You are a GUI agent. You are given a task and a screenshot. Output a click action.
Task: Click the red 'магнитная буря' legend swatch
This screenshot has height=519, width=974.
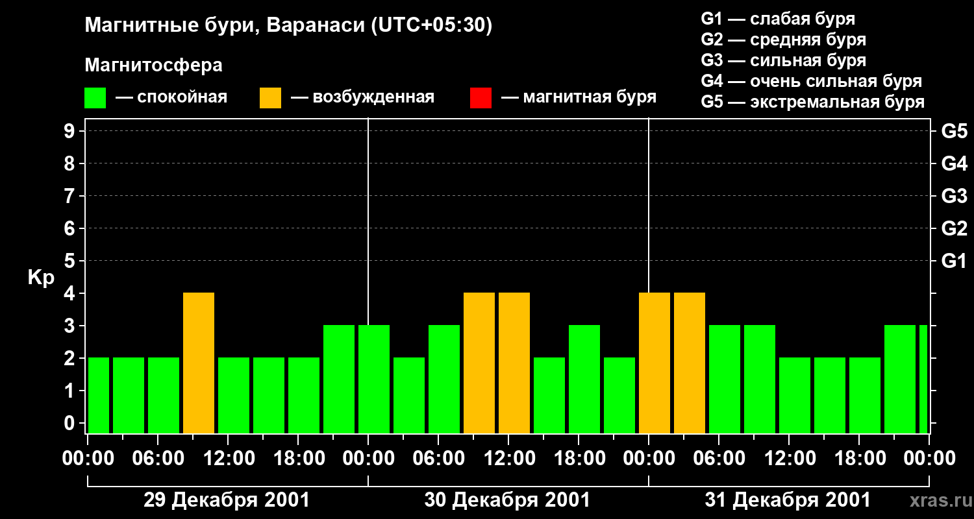click(x=481, y=98)
